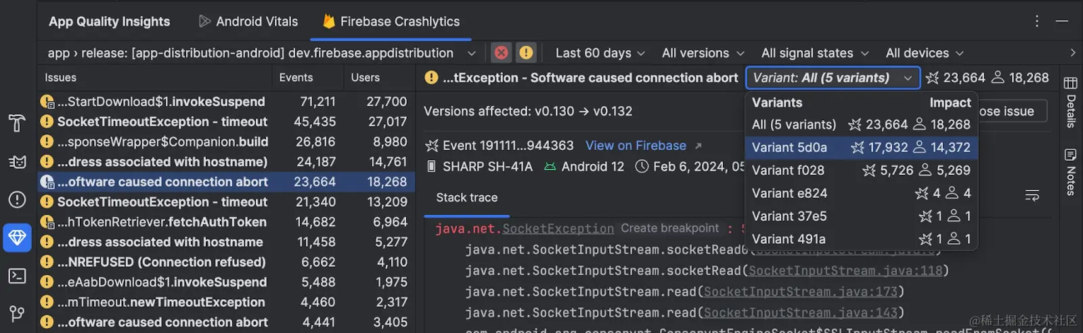
Task: Click the soft-wrap icon beside Stack trace
Action: click(x=1032, y=196)
